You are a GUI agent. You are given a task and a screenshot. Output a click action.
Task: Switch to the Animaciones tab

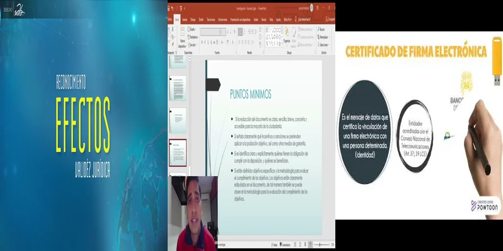tap(222, 20)
